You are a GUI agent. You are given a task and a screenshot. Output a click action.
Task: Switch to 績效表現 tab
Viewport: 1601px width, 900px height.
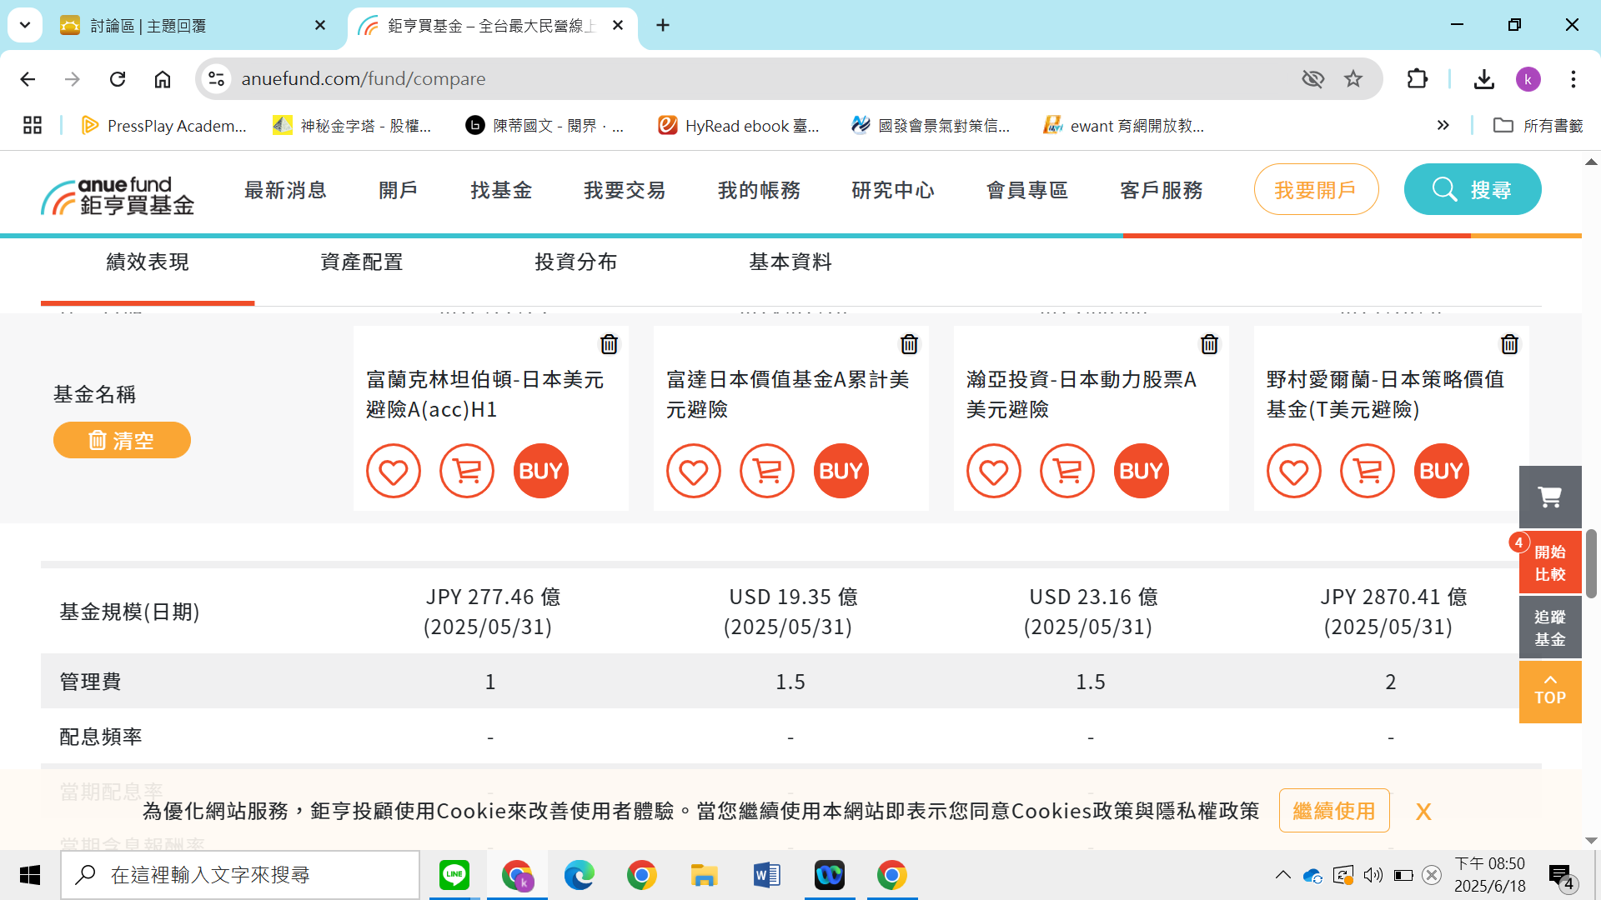click(x=148, y=262)
